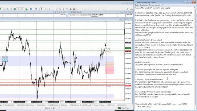Collapse the DAX30 Weekly chart triangle

click(x=69, y=15)
